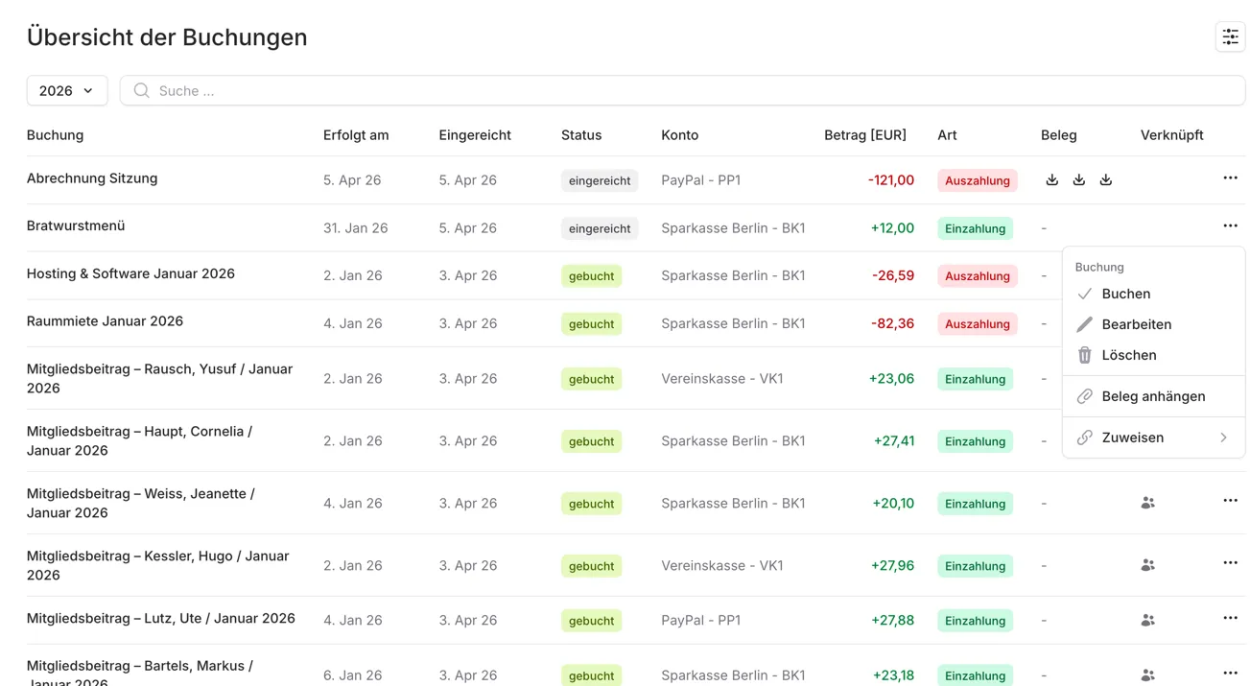Open three-dot menu for Lutz, Ute row
This screenshot has width=1250, height=686.
(x=1230, y=619)
